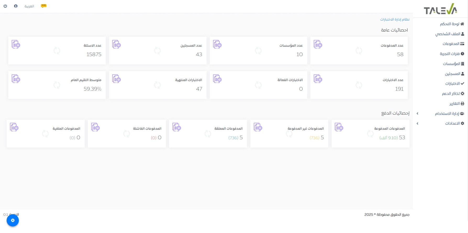Click document icon on الاختبارات الفعالة card

217,79
